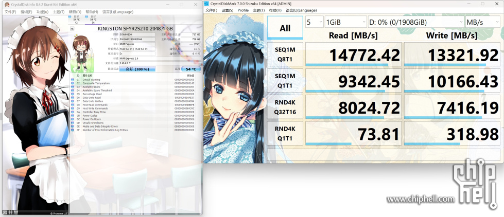Click the KINGSTON SFYR2S2T0 2048.4 GB title
504x217 pixels.
(135, 28)
